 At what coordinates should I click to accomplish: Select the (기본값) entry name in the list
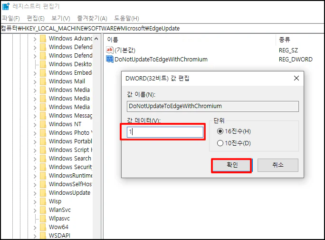(125, 50)
